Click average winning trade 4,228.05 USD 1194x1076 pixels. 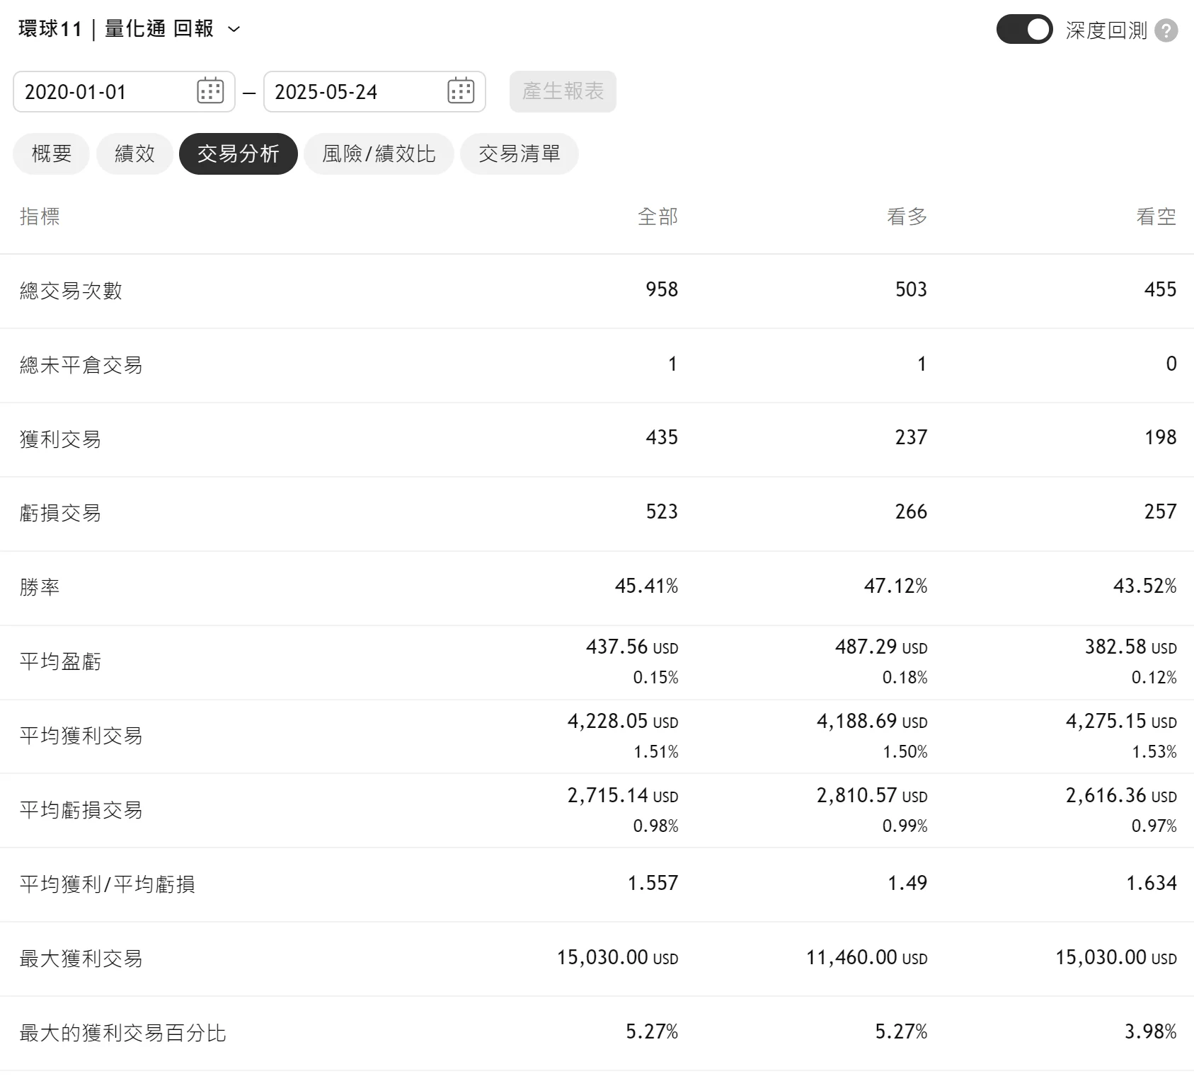623,721
